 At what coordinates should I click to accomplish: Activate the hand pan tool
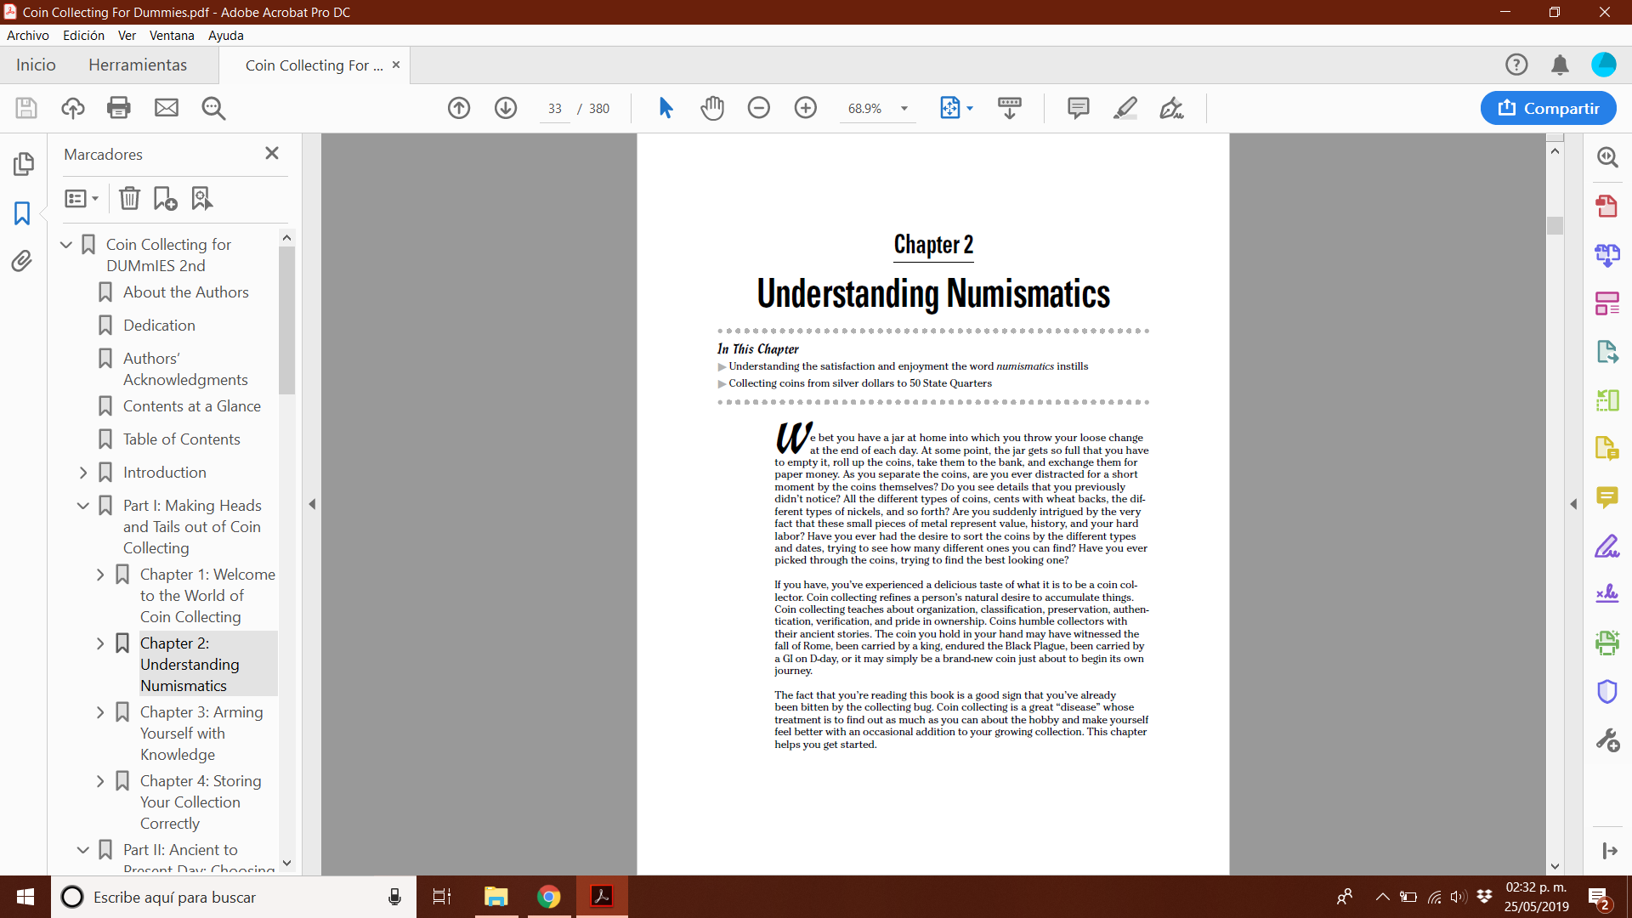tap(712, 108)
